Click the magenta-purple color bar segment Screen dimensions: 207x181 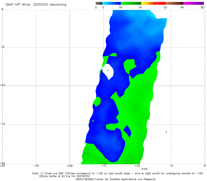point(194,3)
